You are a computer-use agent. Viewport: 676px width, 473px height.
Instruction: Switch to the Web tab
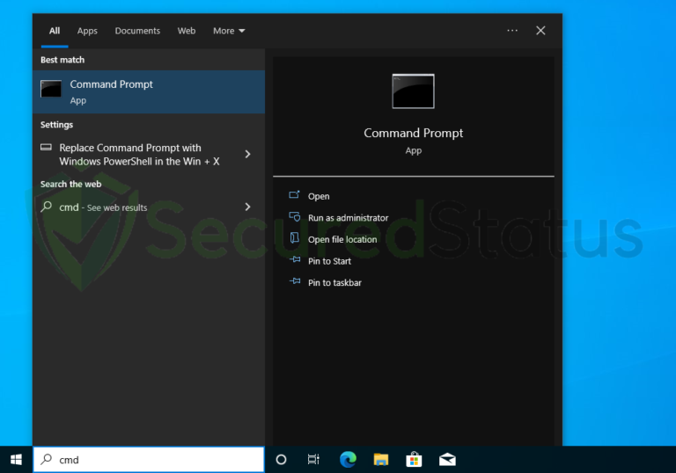click(187, 31)
